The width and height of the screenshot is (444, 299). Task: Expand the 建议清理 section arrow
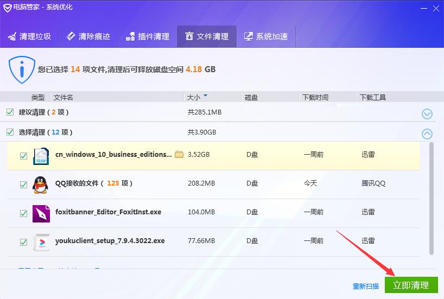tap(427, 114)
